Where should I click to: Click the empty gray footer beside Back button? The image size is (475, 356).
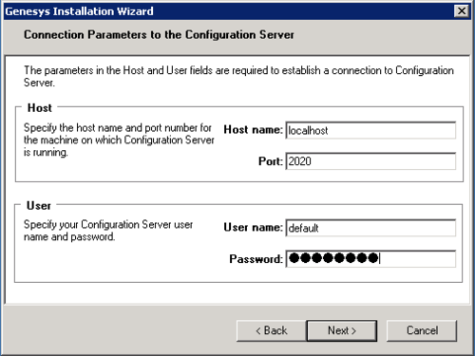coord(121,330)
